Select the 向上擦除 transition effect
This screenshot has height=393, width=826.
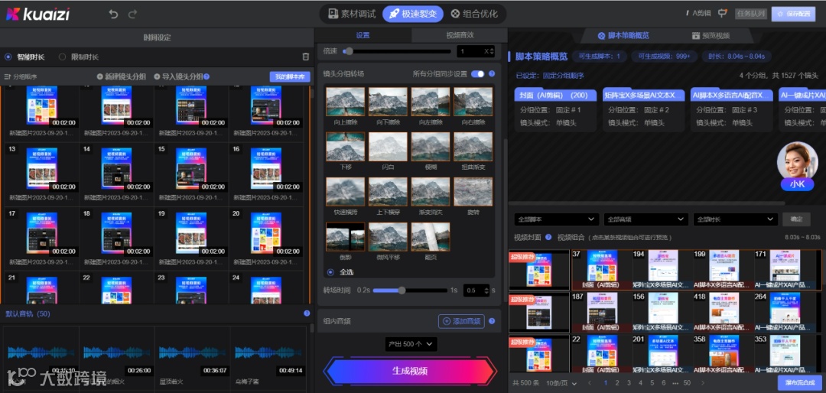coord(345,102)
